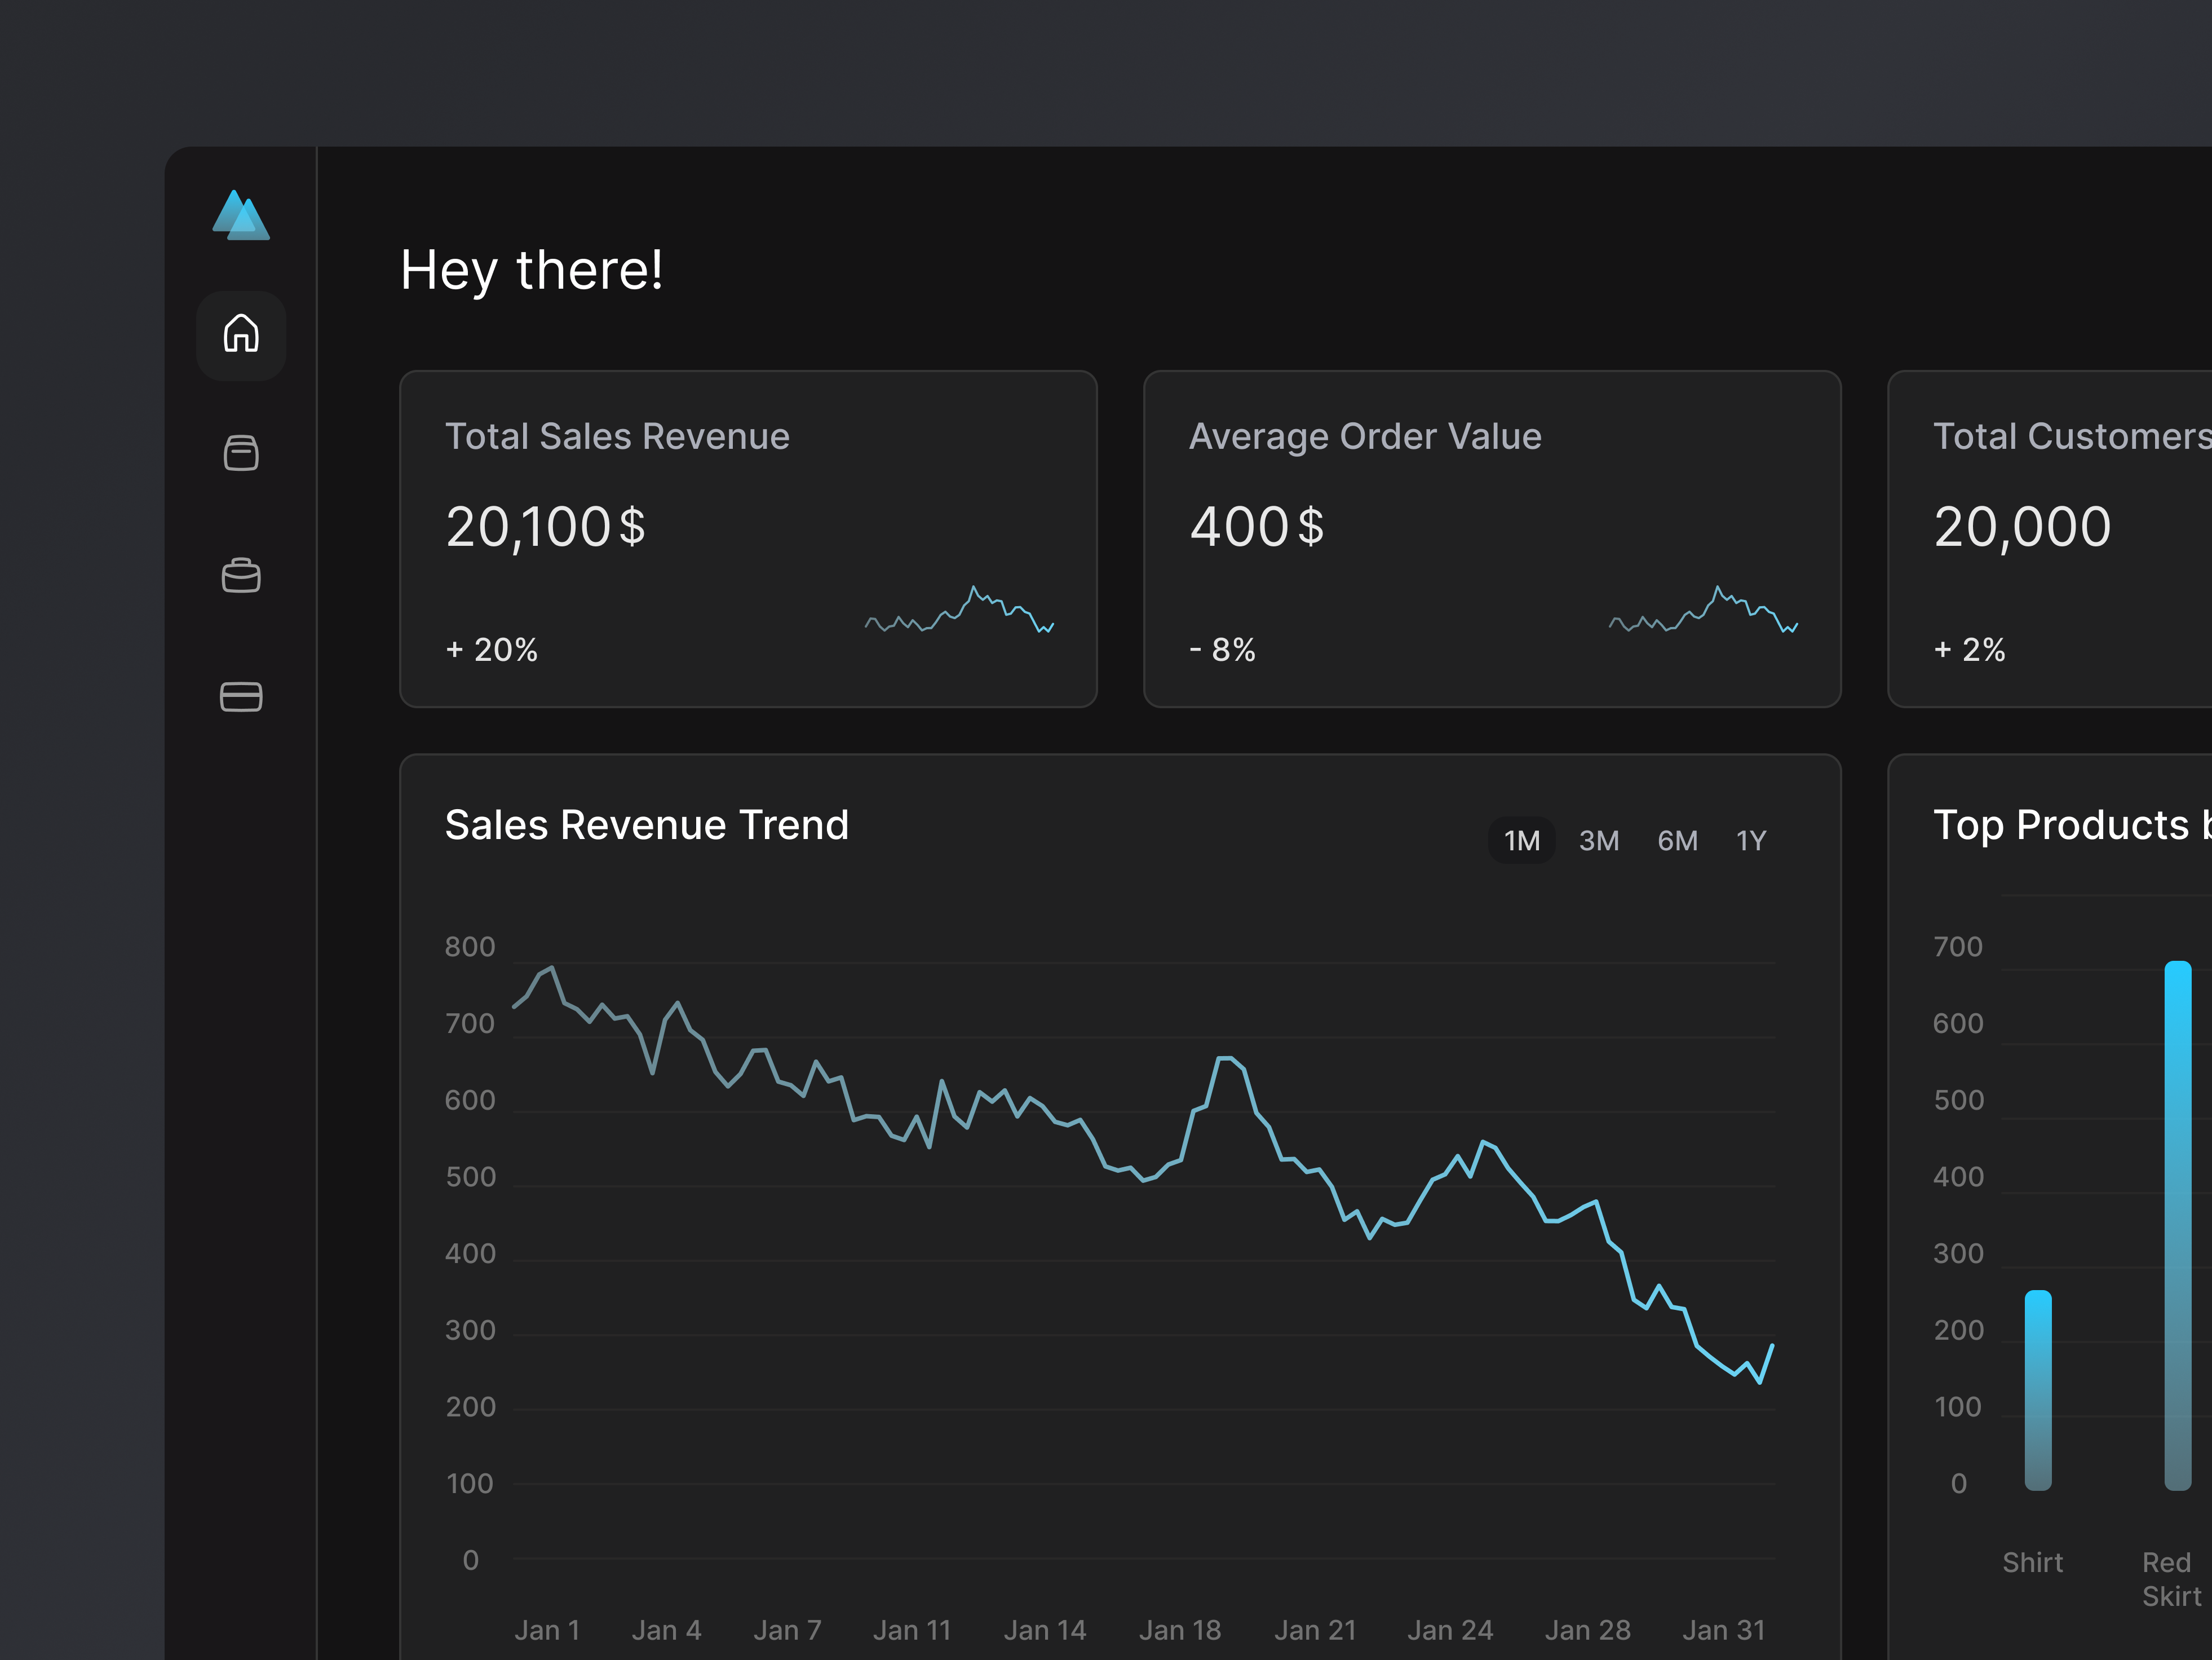Click the Hey there! greeting heading
2212x1660 pixels.
532,269
